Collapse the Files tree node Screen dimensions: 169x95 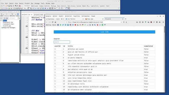click(1, 21)
